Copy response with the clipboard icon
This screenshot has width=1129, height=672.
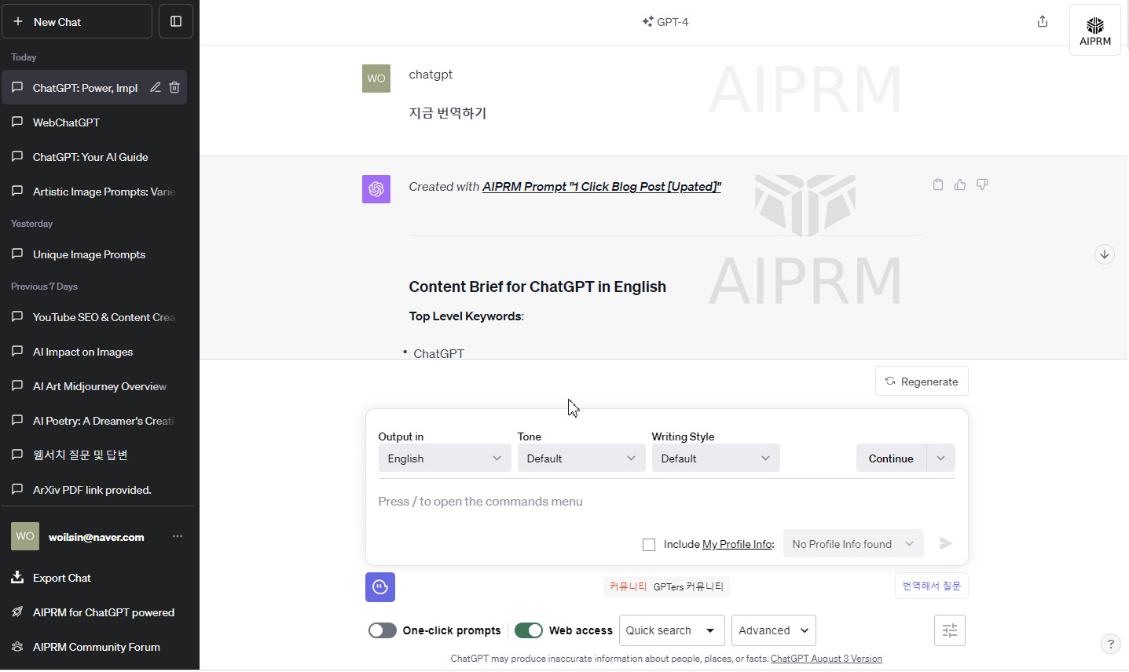(938, 184)
